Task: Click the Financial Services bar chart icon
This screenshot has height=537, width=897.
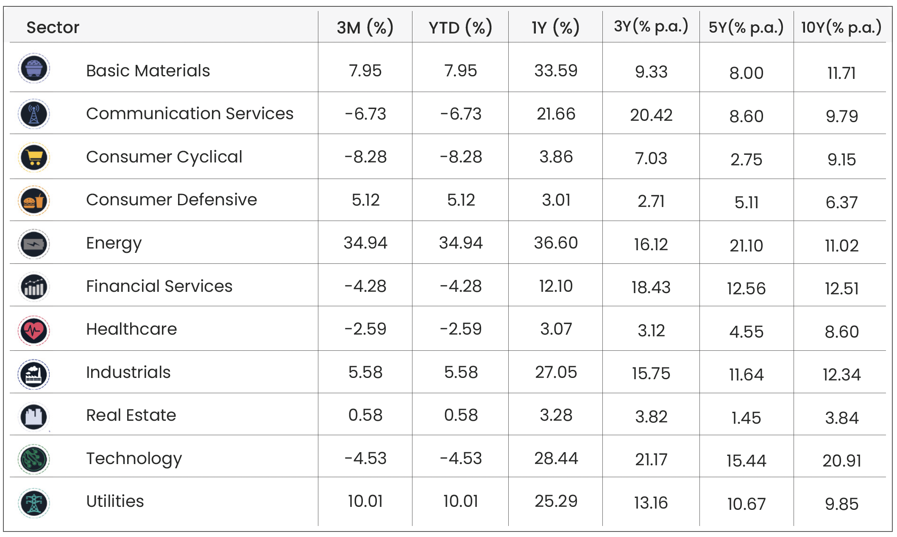Action: pos(34,287)
